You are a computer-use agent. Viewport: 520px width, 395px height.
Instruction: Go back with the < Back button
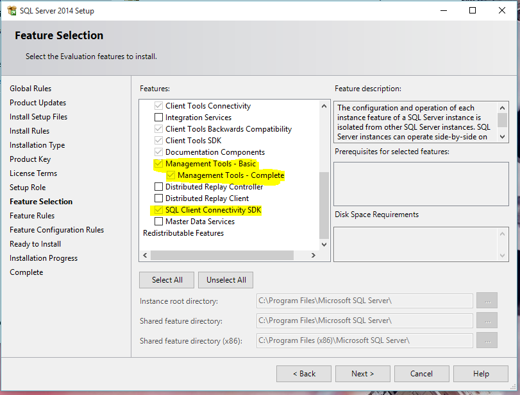click(304, 374)
